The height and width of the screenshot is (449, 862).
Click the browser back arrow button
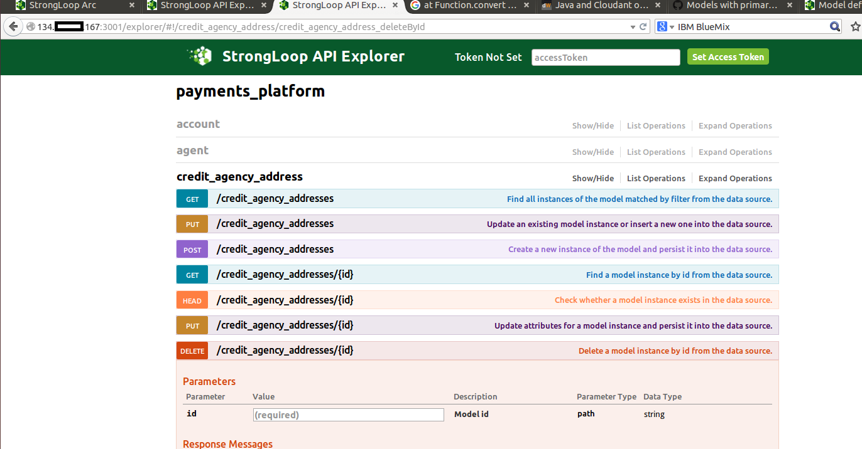tap(13, 27)
